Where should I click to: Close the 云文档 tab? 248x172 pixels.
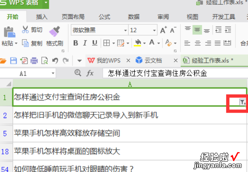pos(176,61)
